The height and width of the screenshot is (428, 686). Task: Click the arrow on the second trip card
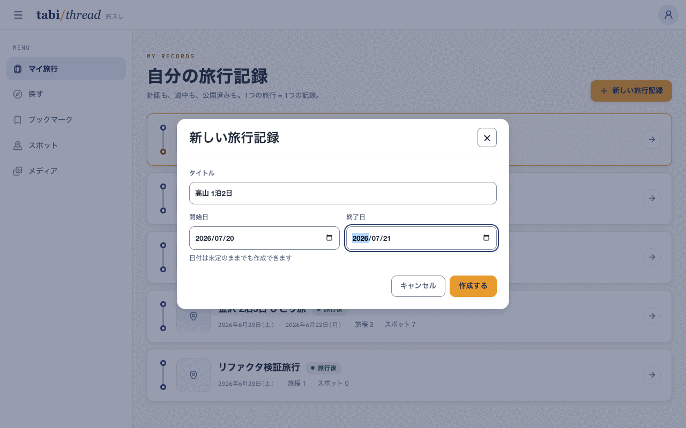coord(652,198)
